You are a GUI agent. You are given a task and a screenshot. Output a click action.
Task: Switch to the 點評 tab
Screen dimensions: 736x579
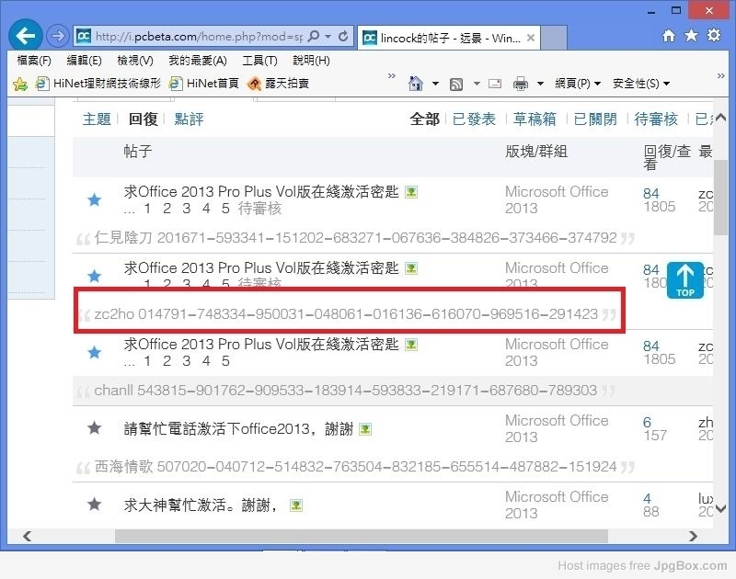click(189, 119)
